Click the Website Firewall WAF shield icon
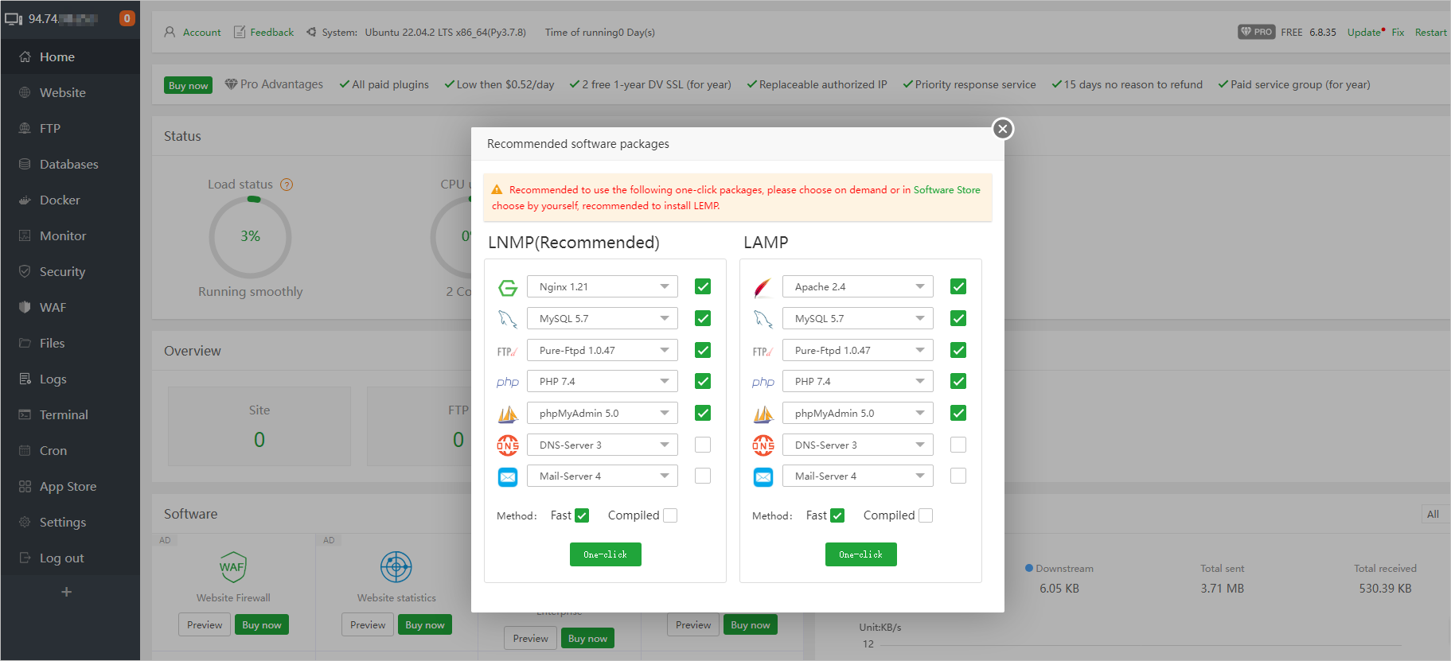The image size is (1451, 661). point(233,567)
